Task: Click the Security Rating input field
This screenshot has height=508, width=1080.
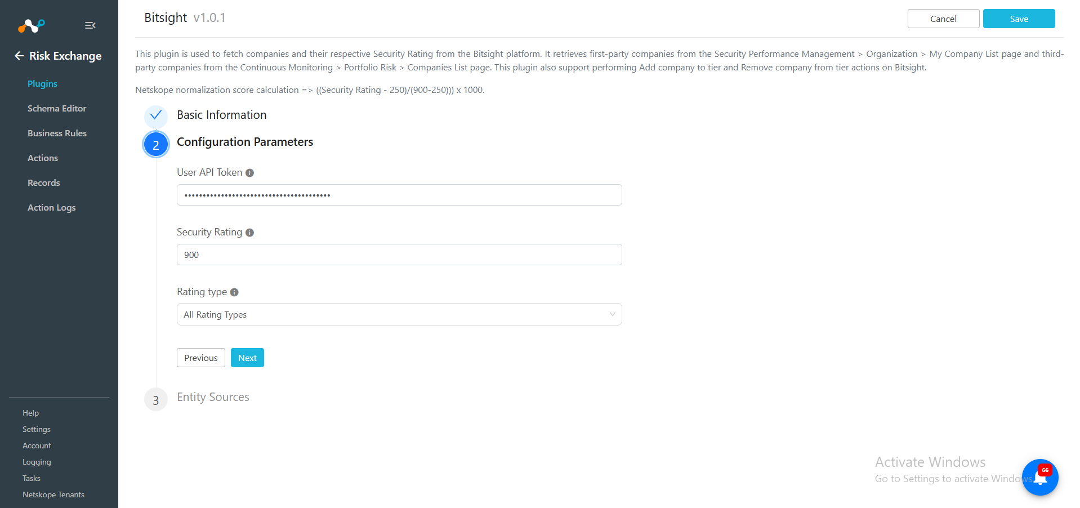Action: tap(399, 255)
